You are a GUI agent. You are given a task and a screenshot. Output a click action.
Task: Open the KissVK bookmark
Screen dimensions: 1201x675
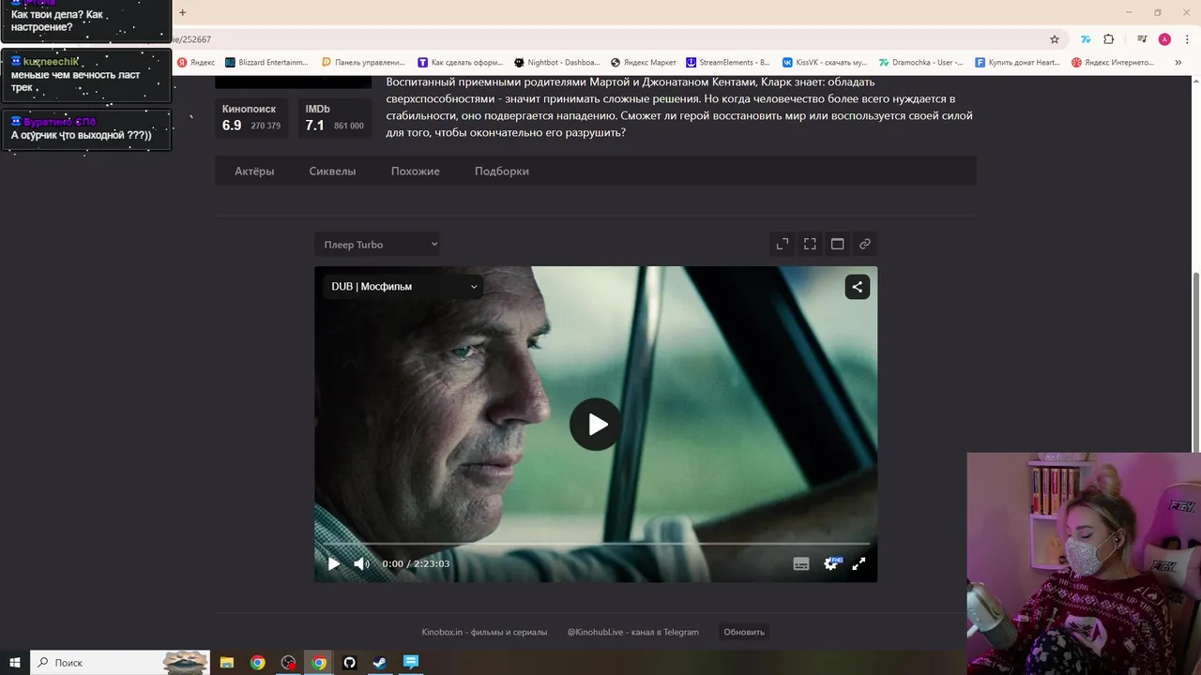click(826, 63)
